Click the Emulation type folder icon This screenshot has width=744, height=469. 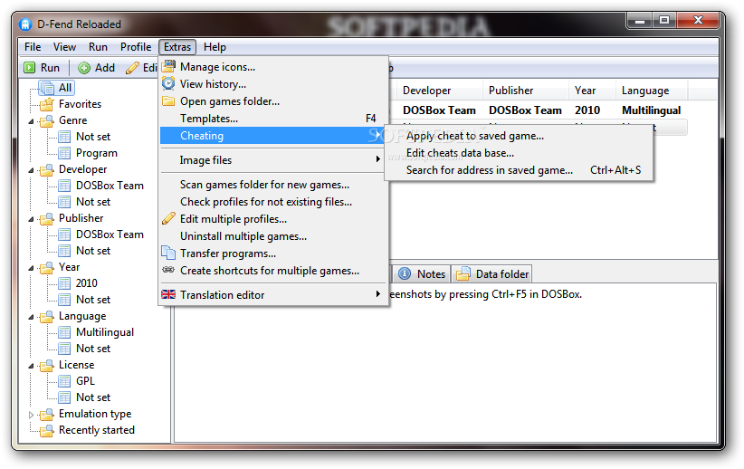coord(46,414)
